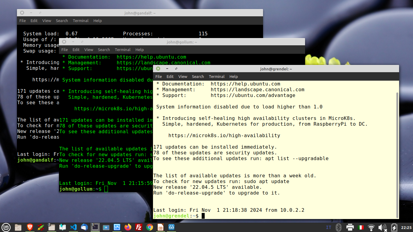Open the Linux Mint start menu
The image size is (413, 232).
click(6, 227)
